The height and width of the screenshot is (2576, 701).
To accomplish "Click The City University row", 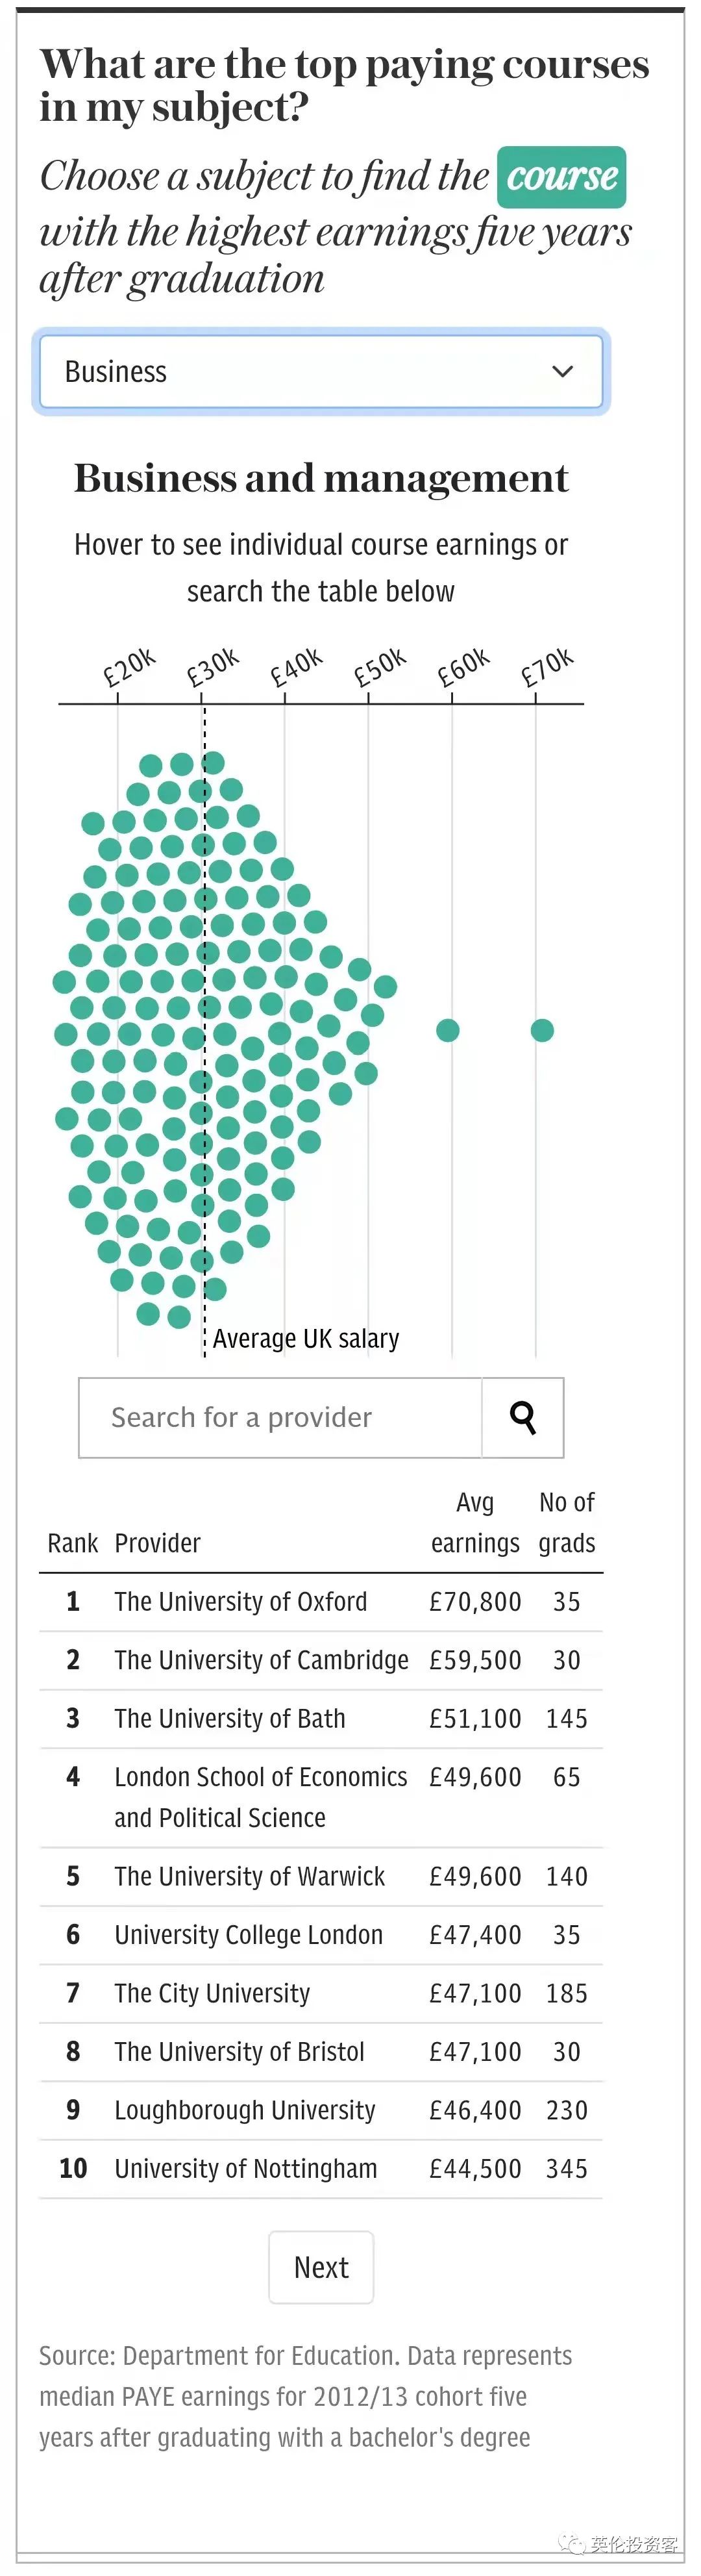I will click(321, 1994).
